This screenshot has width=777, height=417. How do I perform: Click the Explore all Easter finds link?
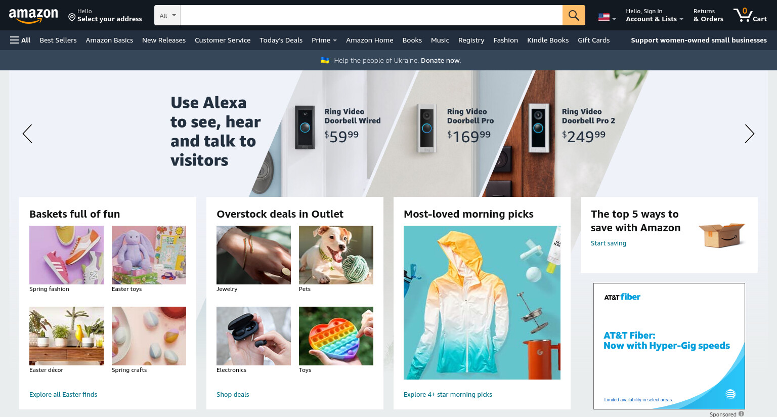coord(63,394)
